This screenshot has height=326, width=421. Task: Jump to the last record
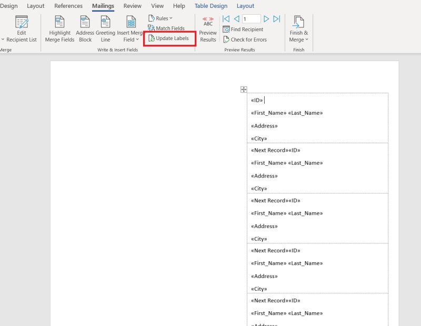(x=277, y=18)
